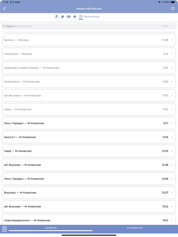The height and width of the screenshot is (237, 178).
Task: Select the Апрелевка — М-Киевская train
Action: [x=89, y=82]
